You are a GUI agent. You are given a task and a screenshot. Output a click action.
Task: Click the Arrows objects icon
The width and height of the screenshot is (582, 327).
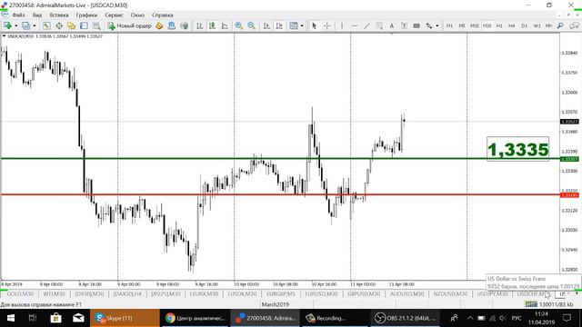[x=429, y=25]
